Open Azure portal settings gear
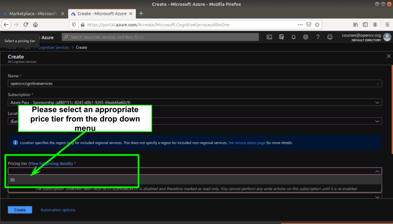 pos(306,37)
